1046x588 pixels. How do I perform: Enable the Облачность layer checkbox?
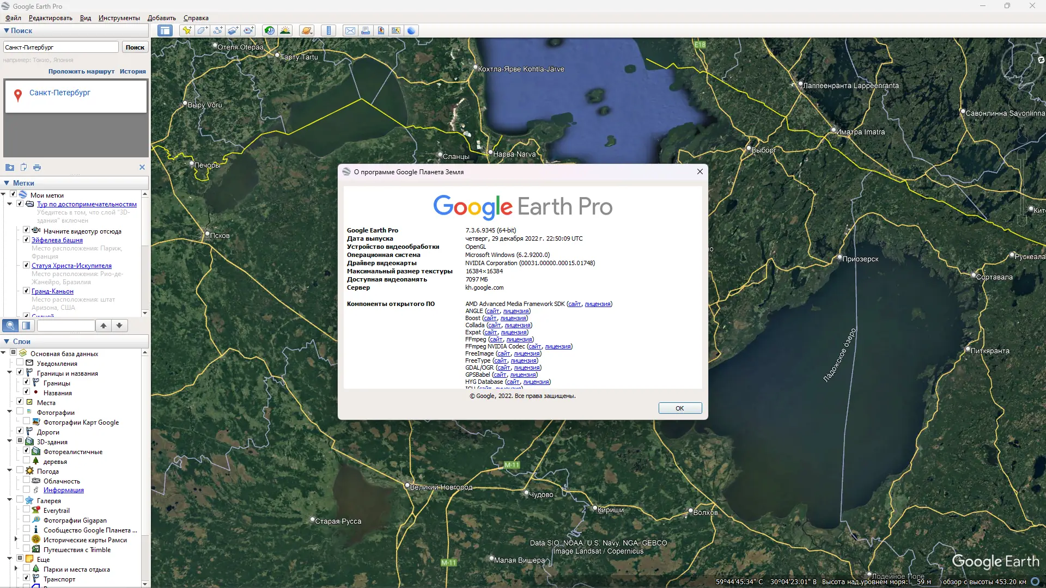27,480
